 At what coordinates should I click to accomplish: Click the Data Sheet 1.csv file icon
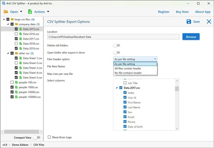[21, 58]
